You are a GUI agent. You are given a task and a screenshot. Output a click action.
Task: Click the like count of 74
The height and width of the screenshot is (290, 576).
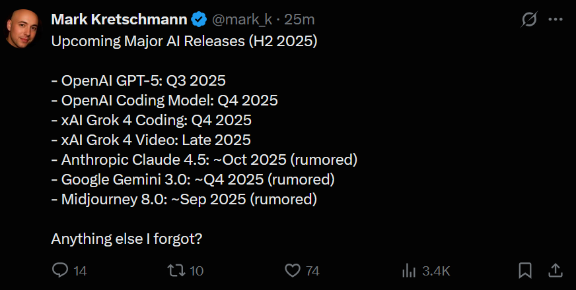click(313, 271)
